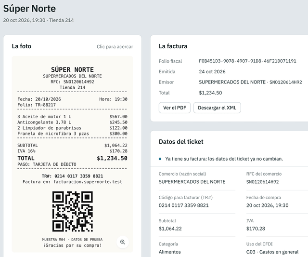Click the Emitida date '24 oct 2026'
The image size is (308, 257).
(212, 72)
